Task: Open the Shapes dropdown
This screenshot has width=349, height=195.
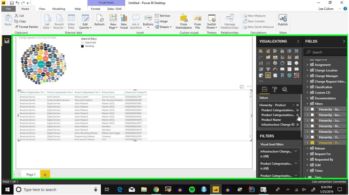Action: click(x=163, y=27)
